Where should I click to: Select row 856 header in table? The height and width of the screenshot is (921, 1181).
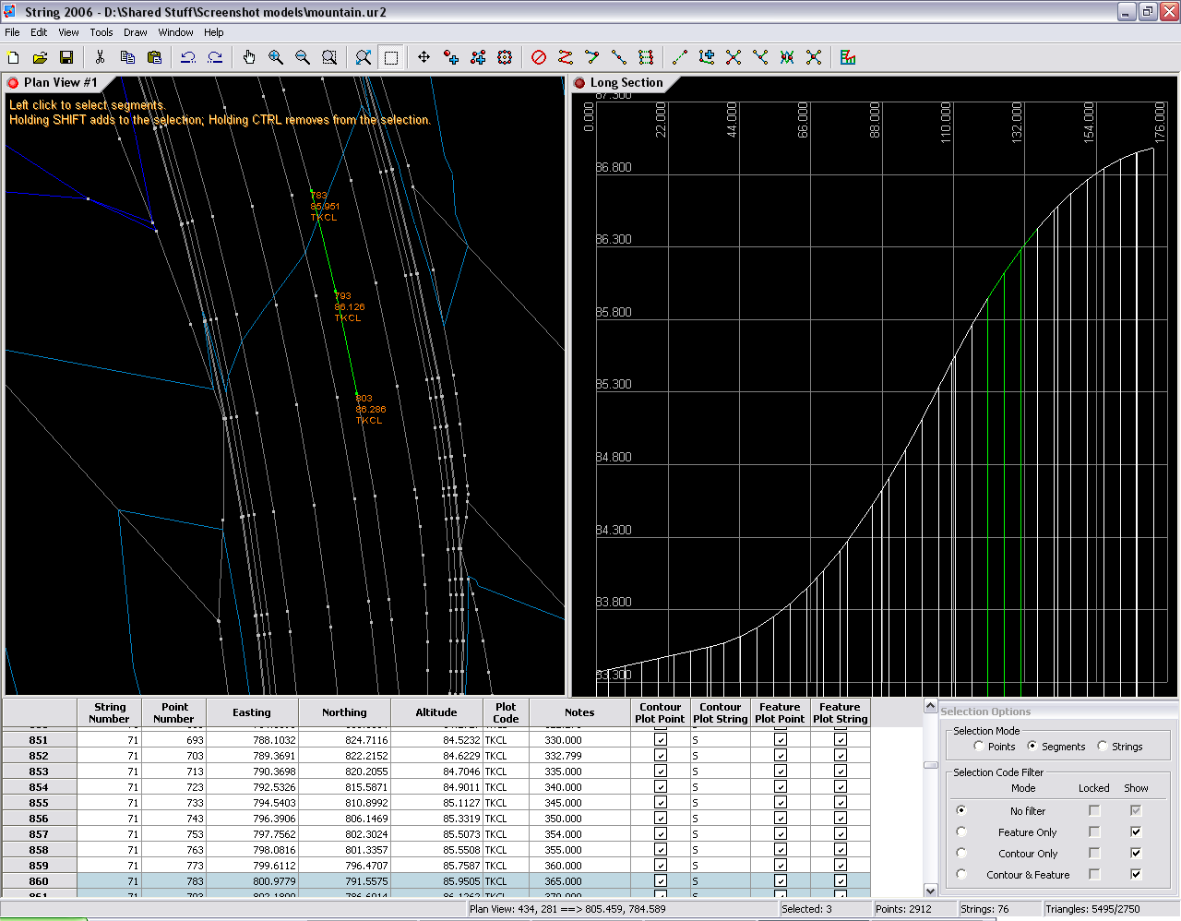tap(39, 819)
